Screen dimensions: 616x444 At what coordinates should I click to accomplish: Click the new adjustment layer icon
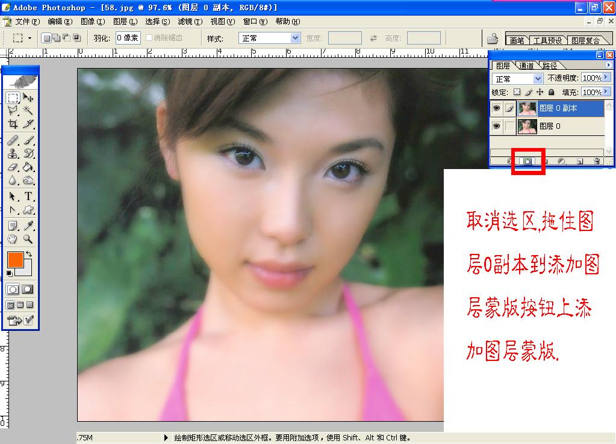coord(561,161)
